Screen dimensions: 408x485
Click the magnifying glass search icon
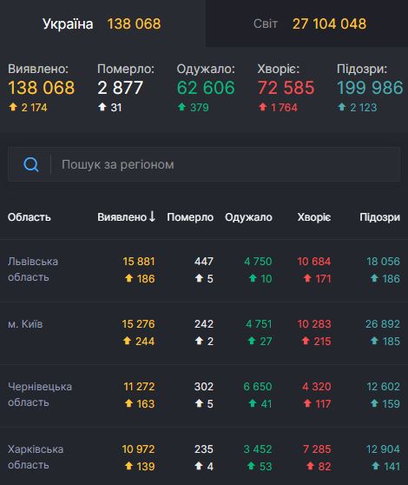31,164
